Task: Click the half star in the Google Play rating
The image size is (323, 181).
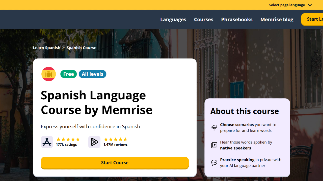Action: pyautogui.click(x=125, y=139)
